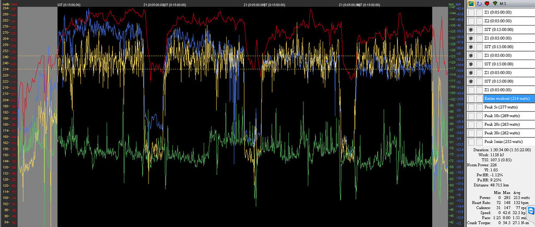Viewport: 535px width, 227px height.
Task: Select the Entire workout (214 watts) row
Action: point(507,99)
